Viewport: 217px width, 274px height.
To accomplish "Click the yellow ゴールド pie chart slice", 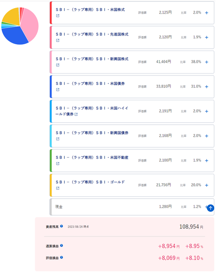I will pos(12,18).
